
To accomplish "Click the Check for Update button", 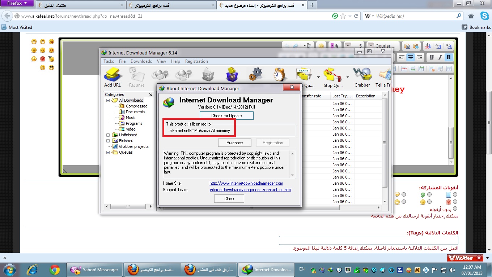I will (x=226, y=116).
